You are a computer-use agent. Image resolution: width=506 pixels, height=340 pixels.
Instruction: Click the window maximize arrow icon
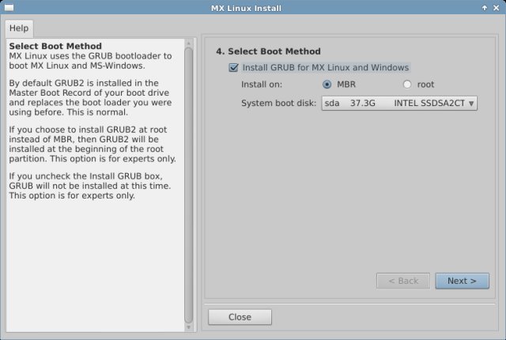click(x=485, y=8)
